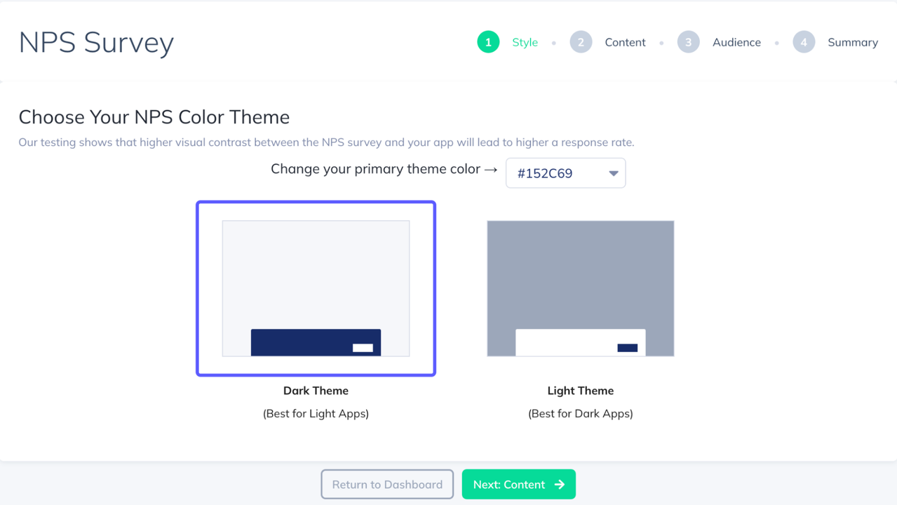Viewport: 897px width, 505px height.
Task: Click the dropdown caret beside #152C69
Action: [613, 173]
